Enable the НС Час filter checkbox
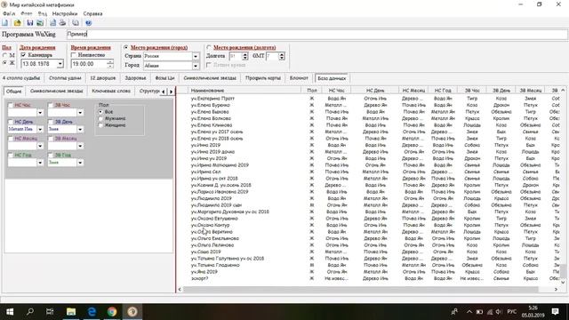 (11, 105)
